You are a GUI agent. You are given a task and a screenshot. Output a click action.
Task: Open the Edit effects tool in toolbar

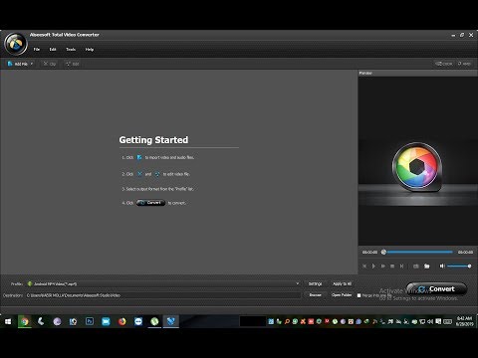click(73, 64)
